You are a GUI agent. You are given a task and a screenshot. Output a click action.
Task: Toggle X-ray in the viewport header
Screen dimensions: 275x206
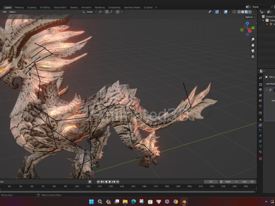pos(234,12)
